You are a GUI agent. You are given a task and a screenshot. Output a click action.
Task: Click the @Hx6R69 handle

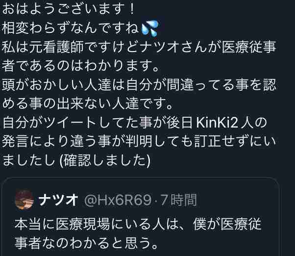pyautogui.click(x=118, y=200)
